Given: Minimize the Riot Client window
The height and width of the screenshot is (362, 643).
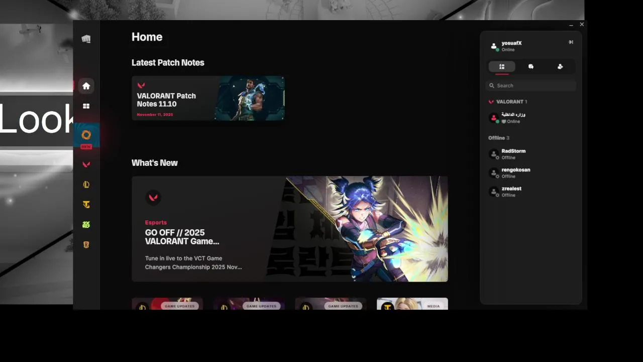Looking at the screenshot, I should point(571,25).
